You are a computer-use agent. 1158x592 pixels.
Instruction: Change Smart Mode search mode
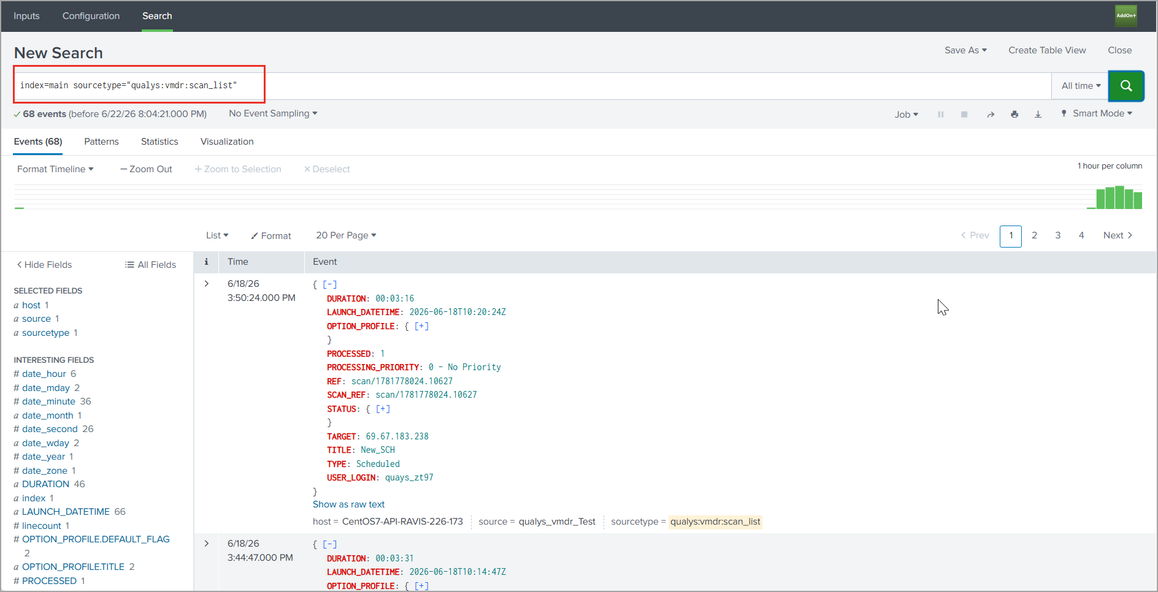[x=1097, y=113]
